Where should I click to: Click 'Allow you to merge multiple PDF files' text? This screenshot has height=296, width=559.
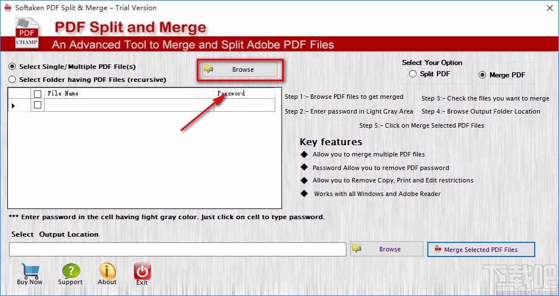369,154
